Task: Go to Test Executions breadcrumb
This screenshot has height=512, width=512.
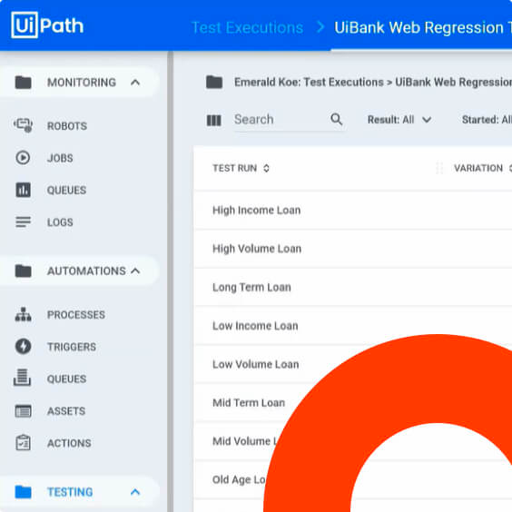Action: point(247,27)
